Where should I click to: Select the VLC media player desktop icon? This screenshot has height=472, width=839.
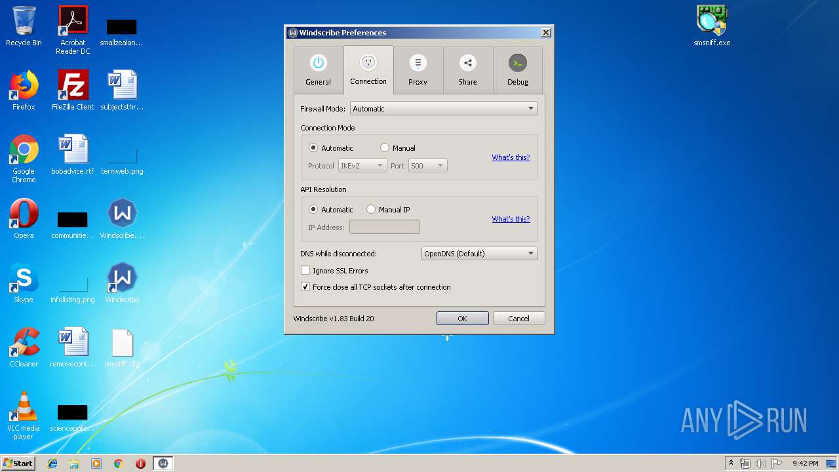[x=24, y=416]
